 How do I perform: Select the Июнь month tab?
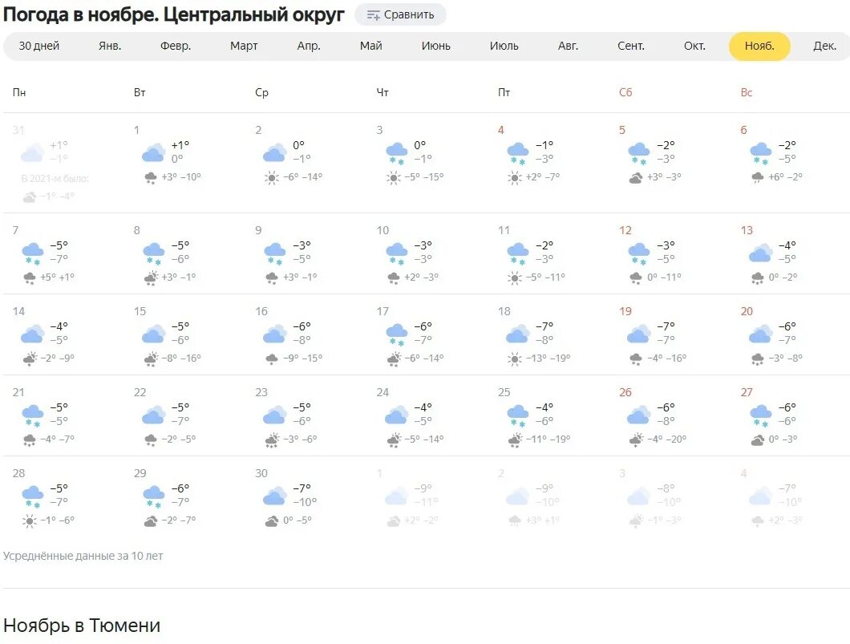[436, 46]
